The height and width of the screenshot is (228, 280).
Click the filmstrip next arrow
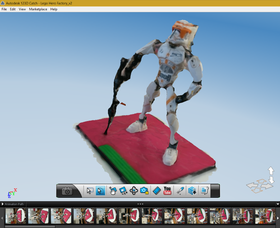point(278,218)
